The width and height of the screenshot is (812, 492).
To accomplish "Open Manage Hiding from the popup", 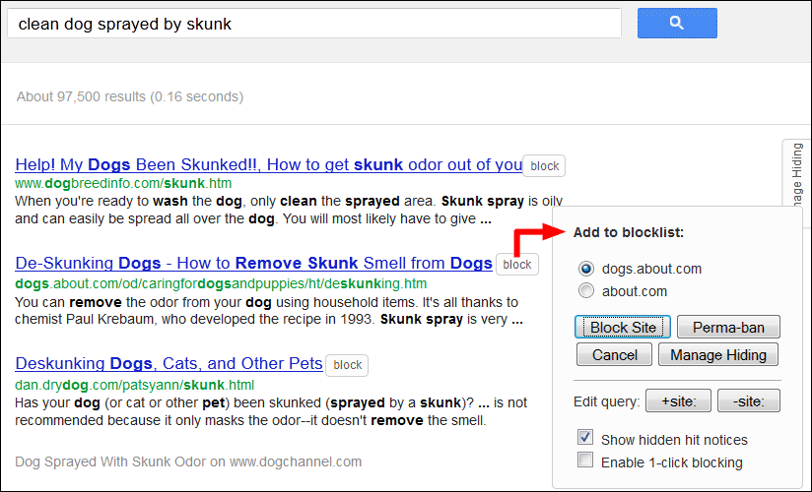I will [717, 354].
